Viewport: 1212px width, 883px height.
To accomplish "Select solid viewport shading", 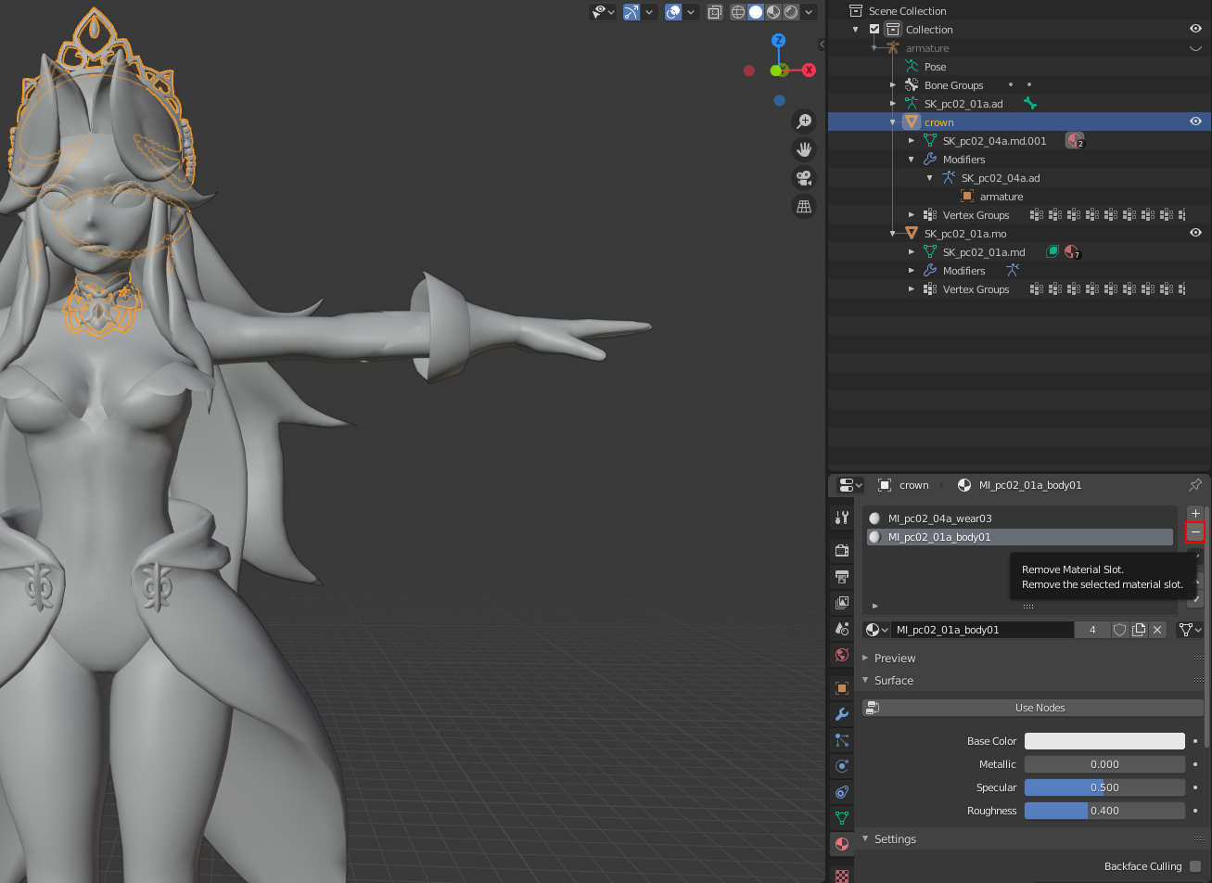I will pyautogui.click(x=756, y=12).
